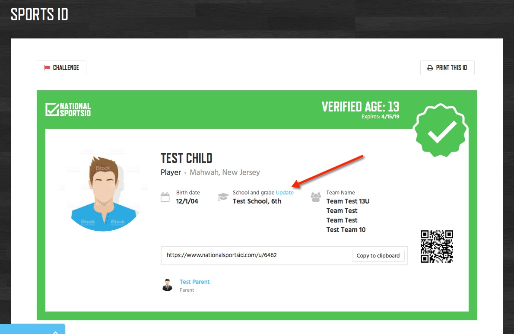Viewport: 514px width, 334px height.
Task: Click the printer icon
Action: click(x=430, y=68)
